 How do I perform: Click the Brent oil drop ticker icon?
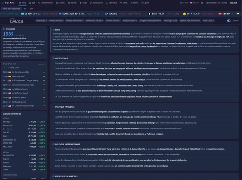pyautogui.click(x=149, y=14)
